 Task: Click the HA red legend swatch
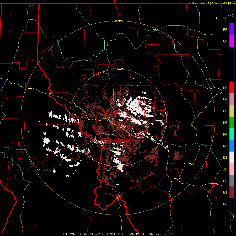pos(232,88)
